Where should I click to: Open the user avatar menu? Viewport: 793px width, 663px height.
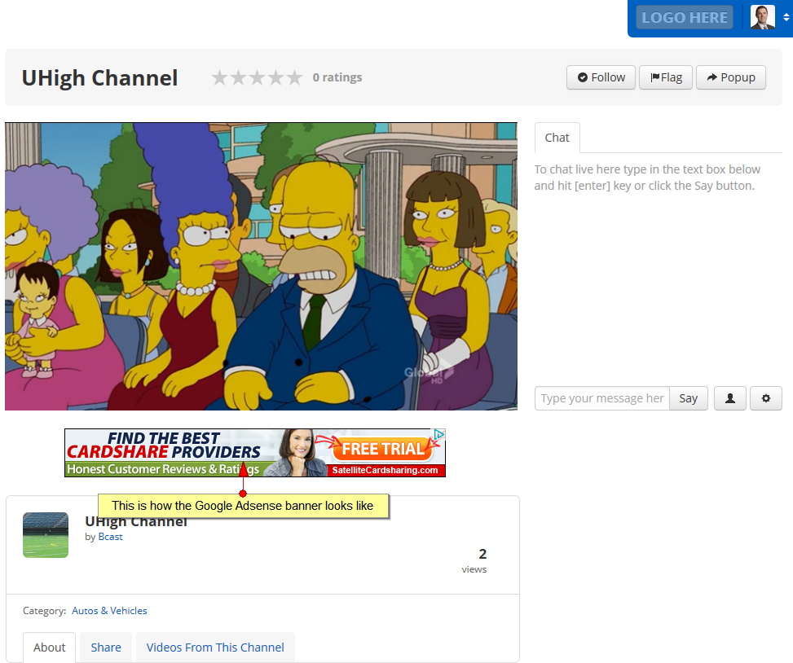click(763, 17)
